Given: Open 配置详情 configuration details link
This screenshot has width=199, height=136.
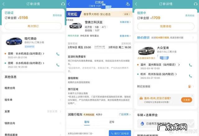Looking at the screenshot, I should coord(125,36).
